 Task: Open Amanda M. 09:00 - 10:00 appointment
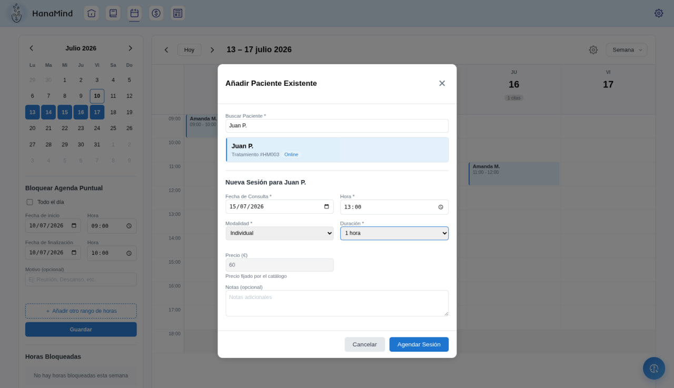pyautogui.click(x=201, y=126)
